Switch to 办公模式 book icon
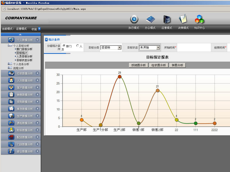Screen dimensions: 230x172 [x=150, y=19]
